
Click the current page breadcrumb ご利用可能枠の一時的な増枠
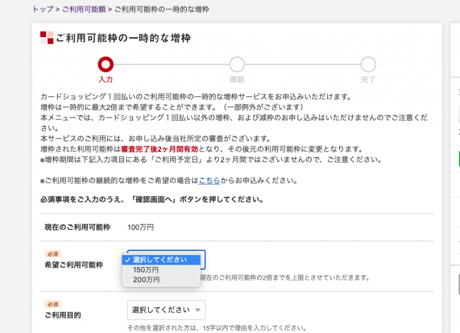tap(162, 10)
